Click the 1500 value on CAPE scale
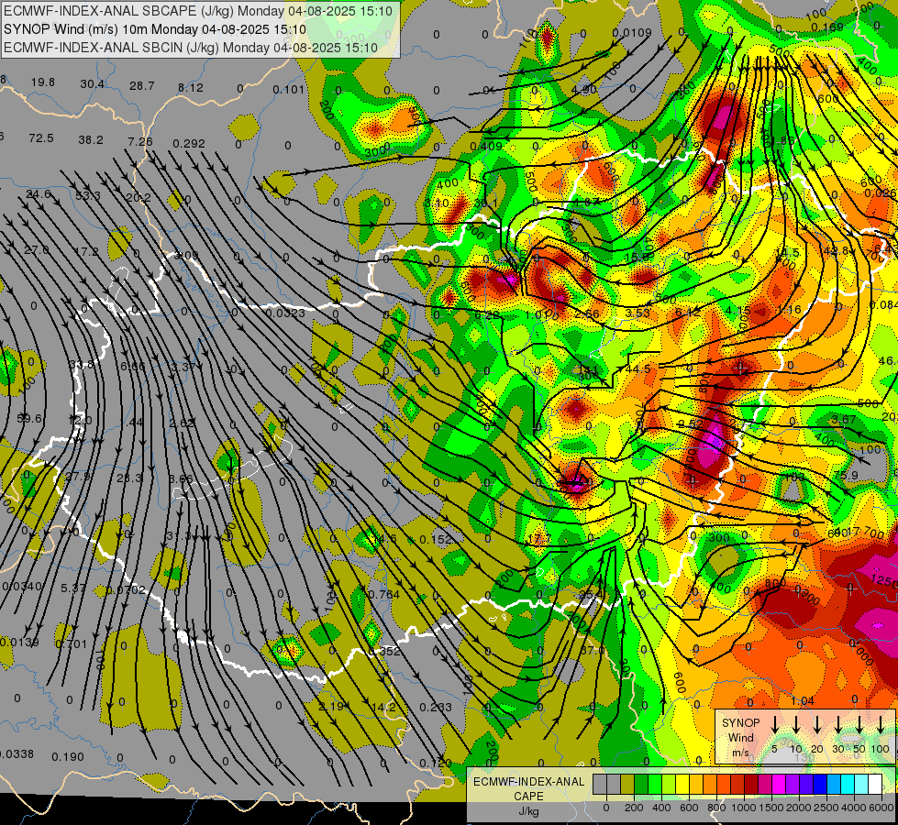 [x=771, y=808]
